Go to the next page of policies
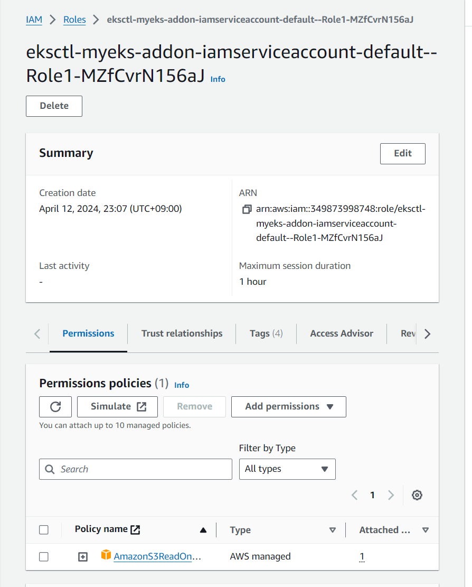This screenshot has width=472, height=587. [x=391, y=495]
